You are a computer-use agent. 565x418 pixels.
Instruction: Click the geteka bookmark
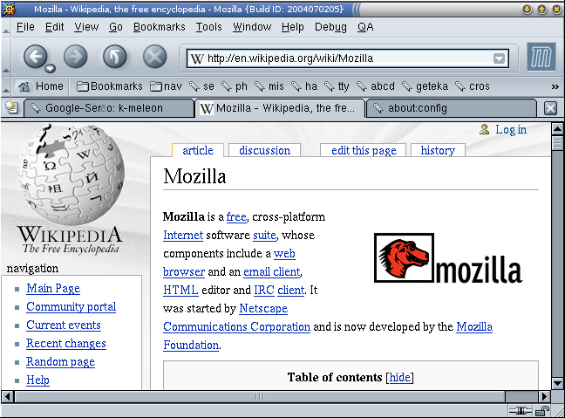click(425, 86)
